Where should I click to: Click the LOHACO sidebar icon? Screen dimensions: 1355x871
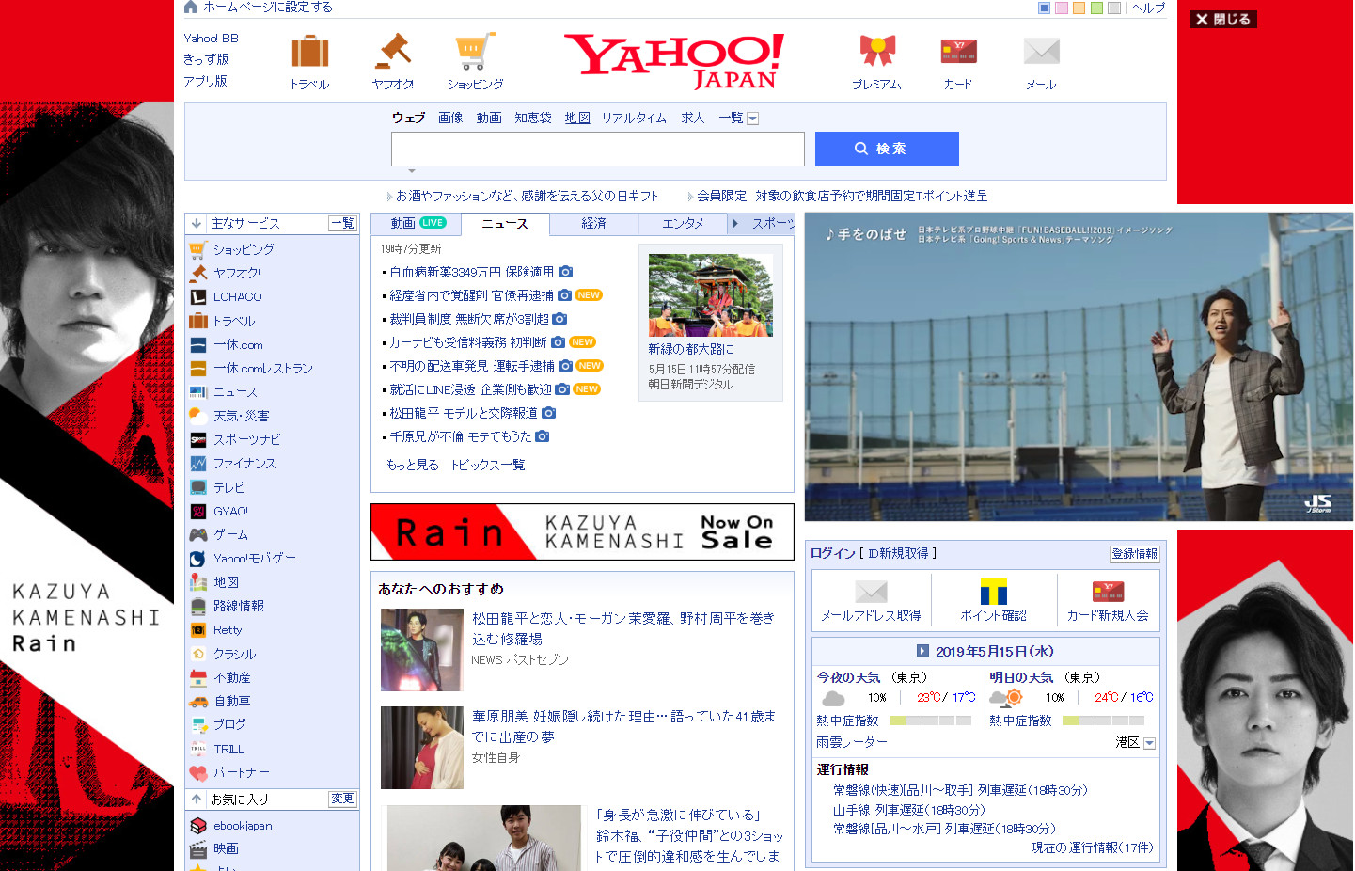coord(197,296)
